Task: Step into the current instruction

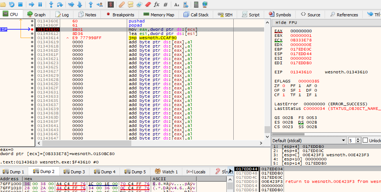Action: tap(51, 4)
